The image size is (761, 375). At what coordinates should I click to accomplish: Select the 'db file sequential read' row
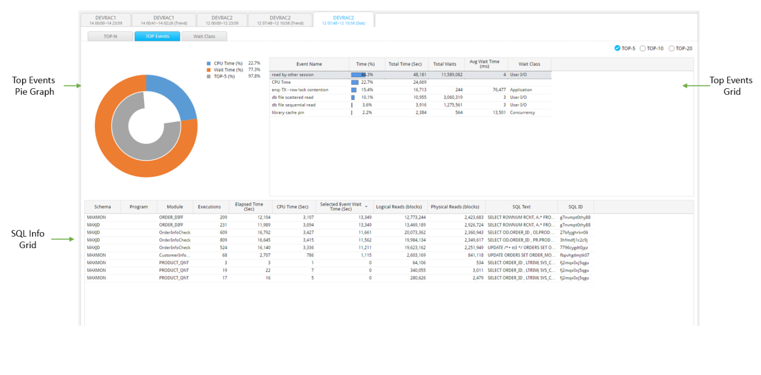click(411, 105)
